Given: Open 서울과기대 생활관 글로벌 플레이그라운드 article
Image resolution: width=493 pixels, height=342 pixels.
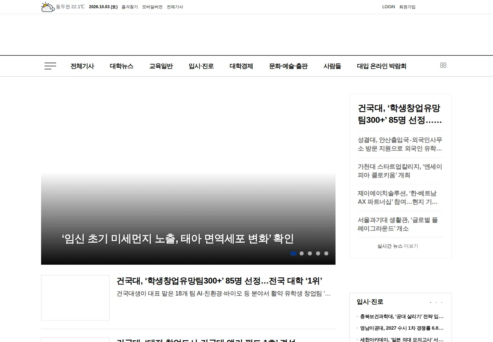Looking at the screenshot, I should (x=398, y=224).
